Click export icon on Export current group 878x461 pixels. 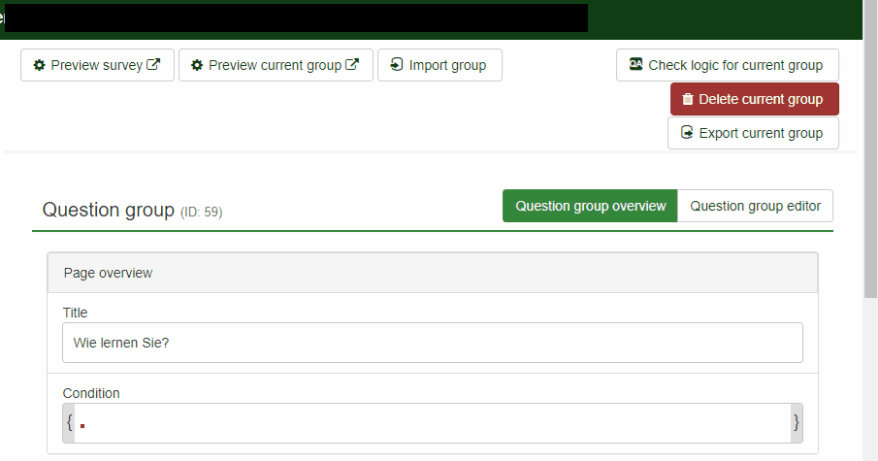[x=687, y=132]
